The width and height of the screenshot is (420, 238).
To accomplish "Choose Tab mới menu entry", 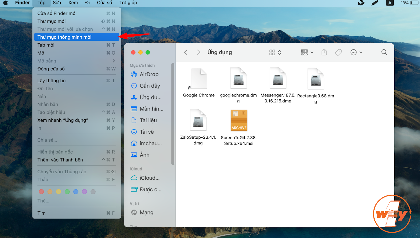I will [77, 45].
